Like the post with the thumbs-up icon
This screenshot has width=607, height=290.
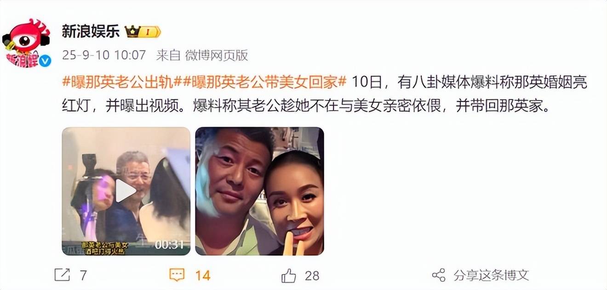click(288, 275)
